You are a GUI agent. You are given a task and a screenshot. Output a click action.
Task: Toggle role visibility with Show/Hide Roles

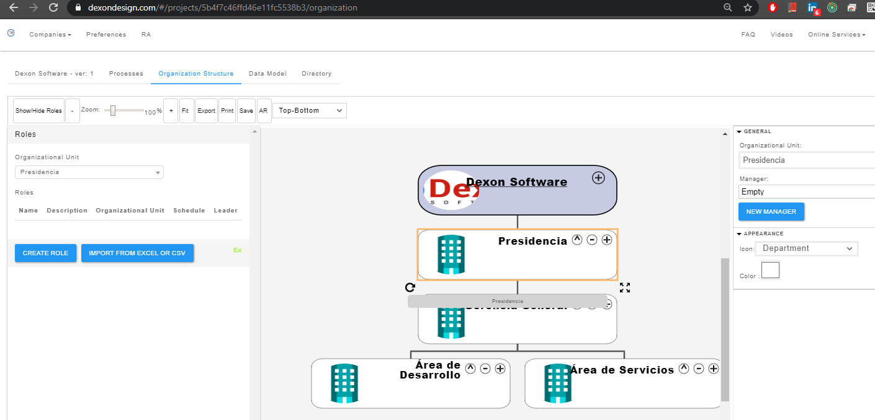(38, 110)
